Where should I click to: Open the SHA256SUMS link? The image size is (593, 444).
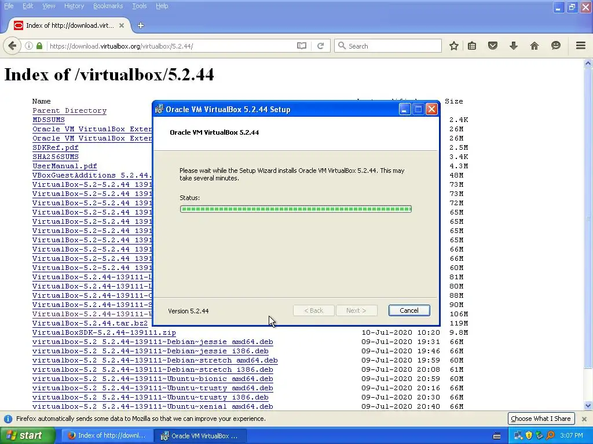tap(55, 157)
